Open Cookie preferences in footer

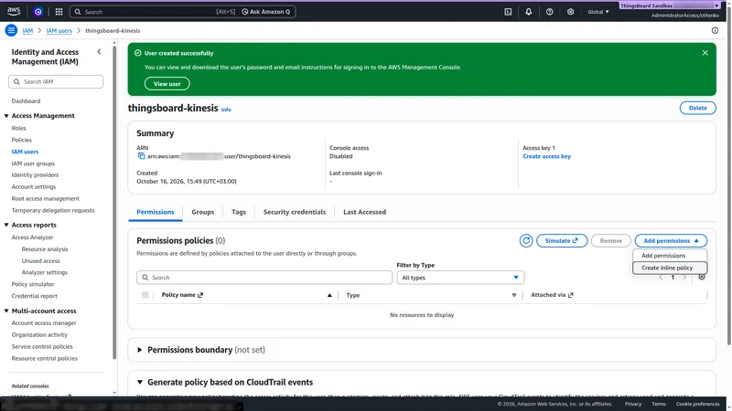click(697, 404)
